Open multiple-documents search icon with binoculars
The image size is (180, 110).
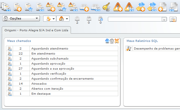[x=6, y=7]
